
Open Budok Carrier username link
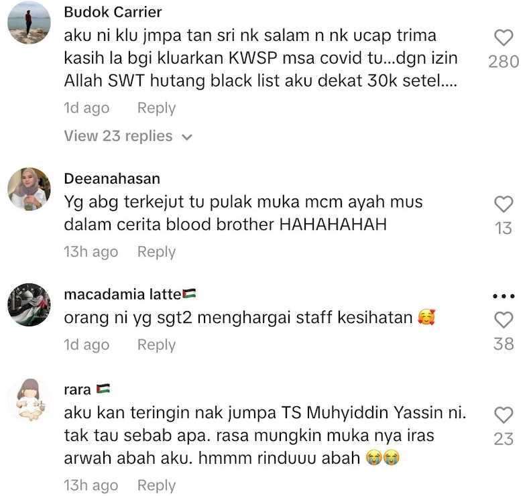pos(113,12)
